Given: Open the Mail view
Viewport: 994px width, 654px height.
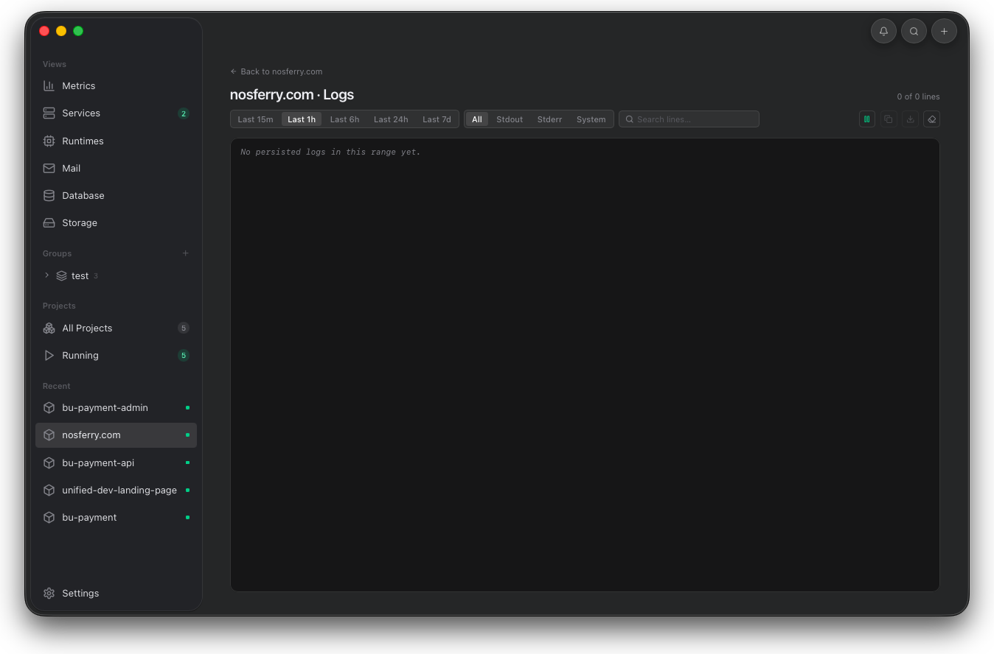Looking at the screenshot, I should tap(116, 168).
